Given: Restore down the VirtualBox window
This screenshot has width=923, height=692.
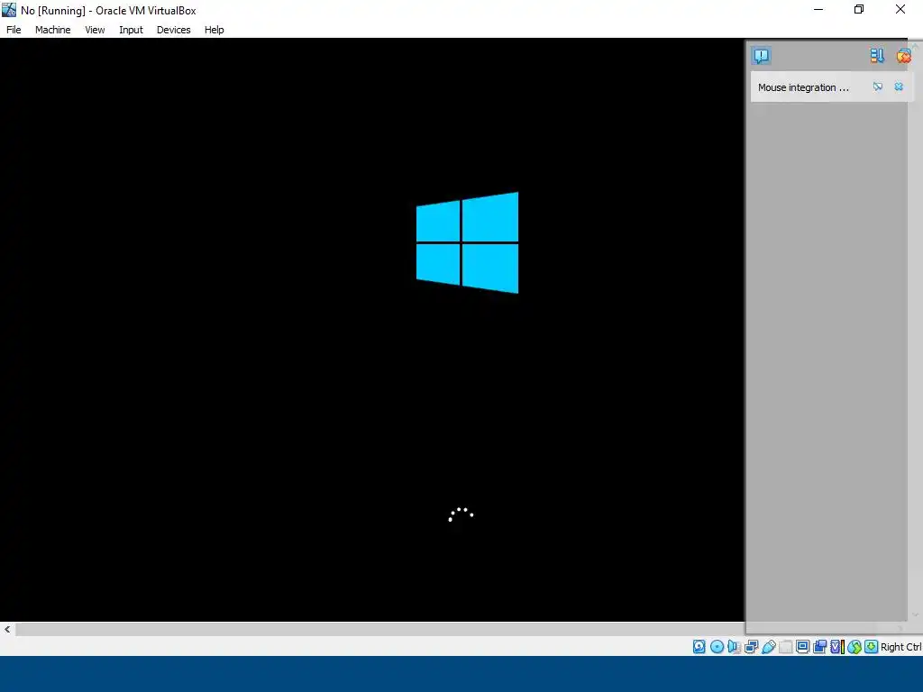Looking at the screenshot, I should (x=859, y=9).
